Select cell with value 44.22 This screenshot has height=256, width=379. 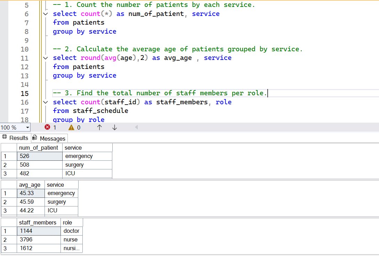(31, 211)
